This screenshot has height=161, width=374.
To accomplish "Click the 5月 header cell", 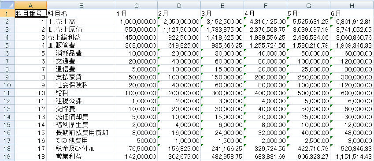I will pos(308,13).
